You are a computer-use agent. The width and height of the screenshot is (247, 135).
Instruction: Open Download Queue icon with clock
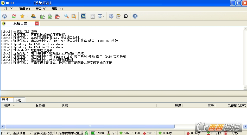pyautogui.click(x=43, y=16)
